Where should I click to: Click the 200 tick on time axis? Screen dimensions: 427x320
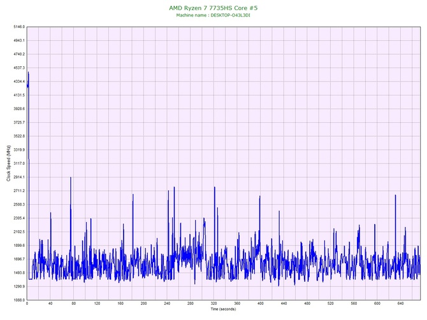(144, 303)
